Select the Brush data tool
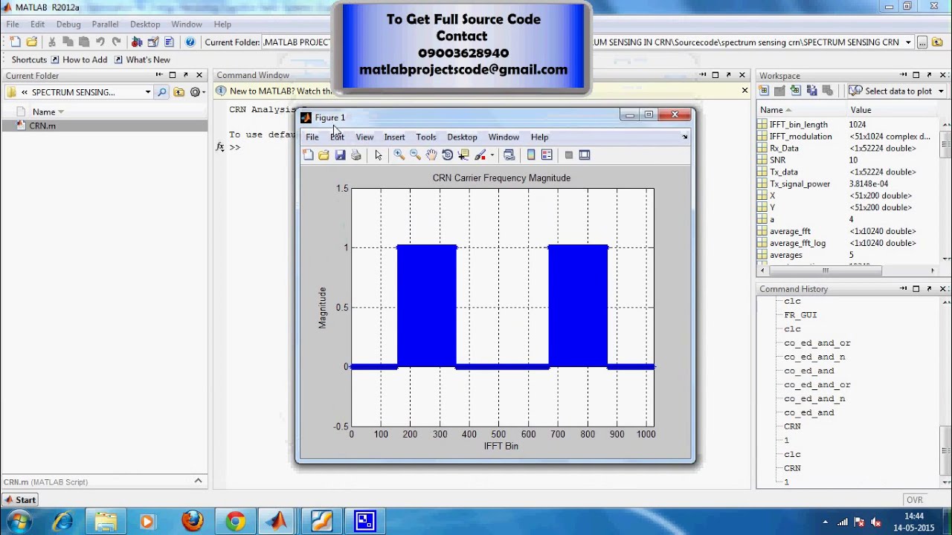This screenshot has height=535, width=952. click(480, 155)
